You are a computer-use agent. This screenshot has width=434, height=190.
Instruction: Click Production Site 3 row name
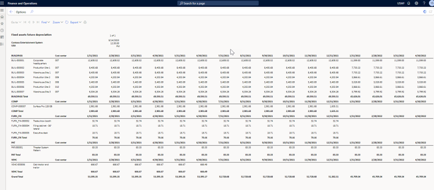[x=42, y=87]
